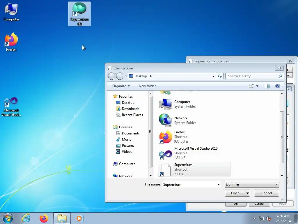Click navigation pane scroll down arrow
The image size is (298, 224).
[150, 176]
